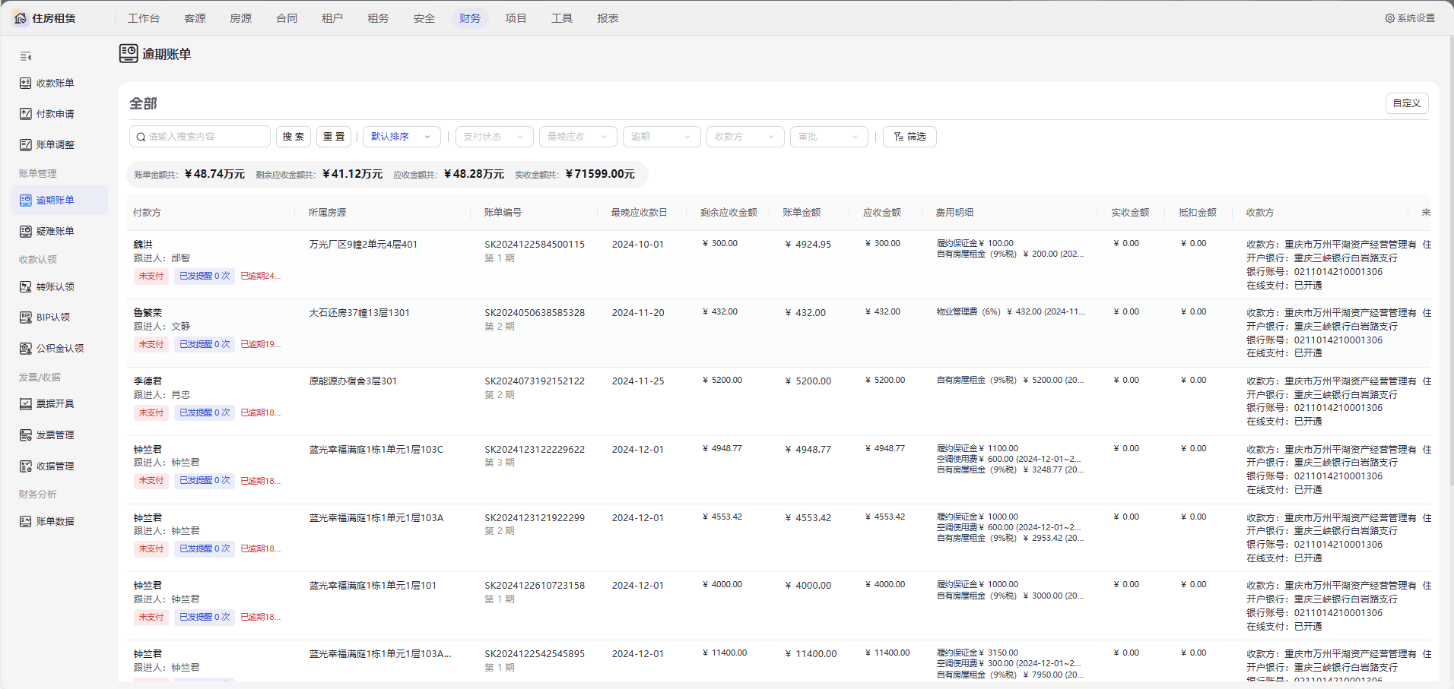Expand the 默认排序 sort dropdown
This screenshot has height=689, width=1454.
coord(402,137)
